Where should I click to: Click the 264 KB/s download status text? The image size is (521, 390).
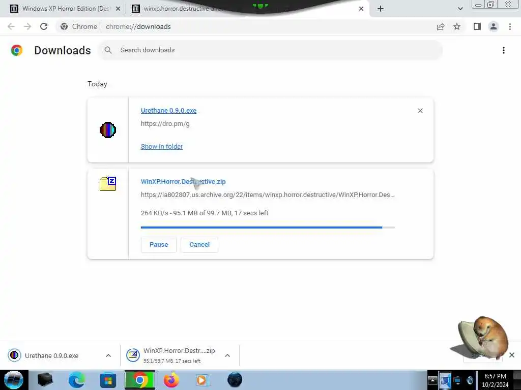[x=205, y=213]
